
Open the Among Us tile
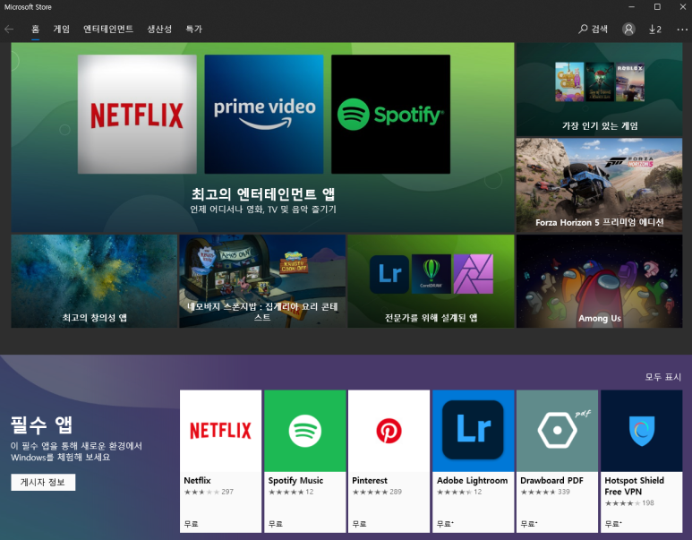[x=599, y=281]
